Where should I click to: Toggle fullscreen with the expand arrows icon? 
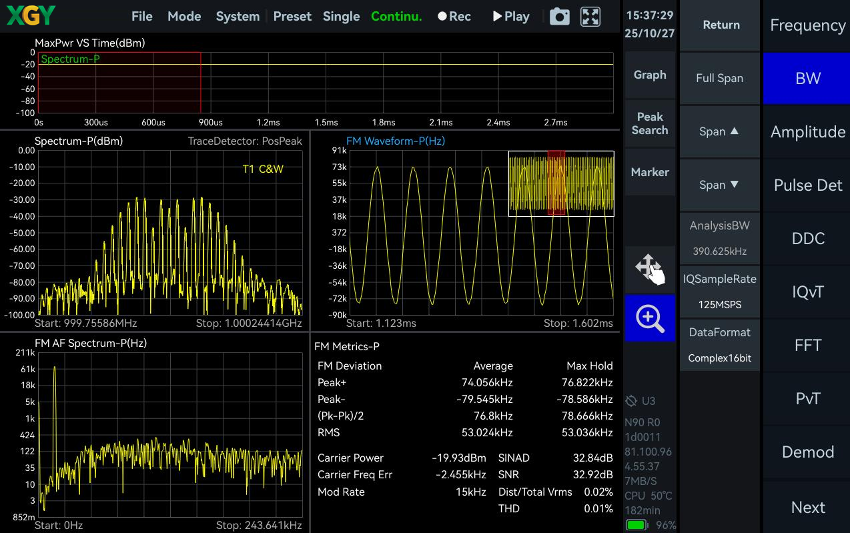pyautogui.click(x=590, y=17)
